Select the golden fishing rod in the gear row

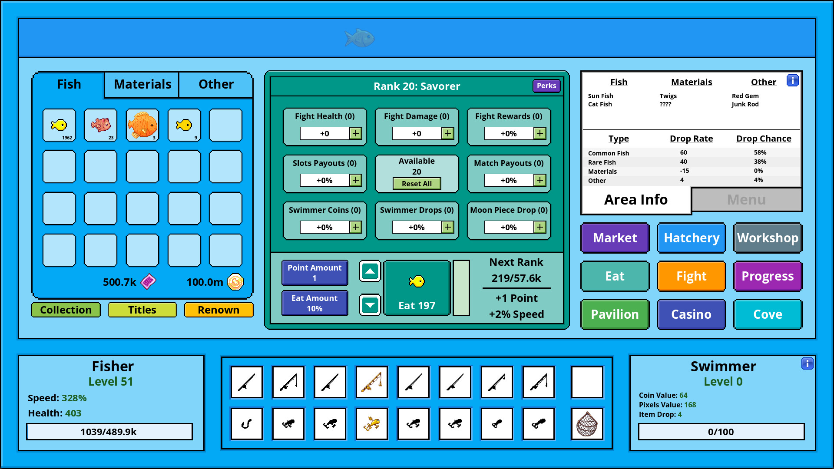(371, 382)
